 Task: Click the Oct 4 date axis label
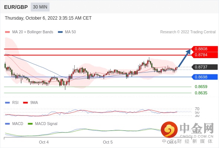44,142
